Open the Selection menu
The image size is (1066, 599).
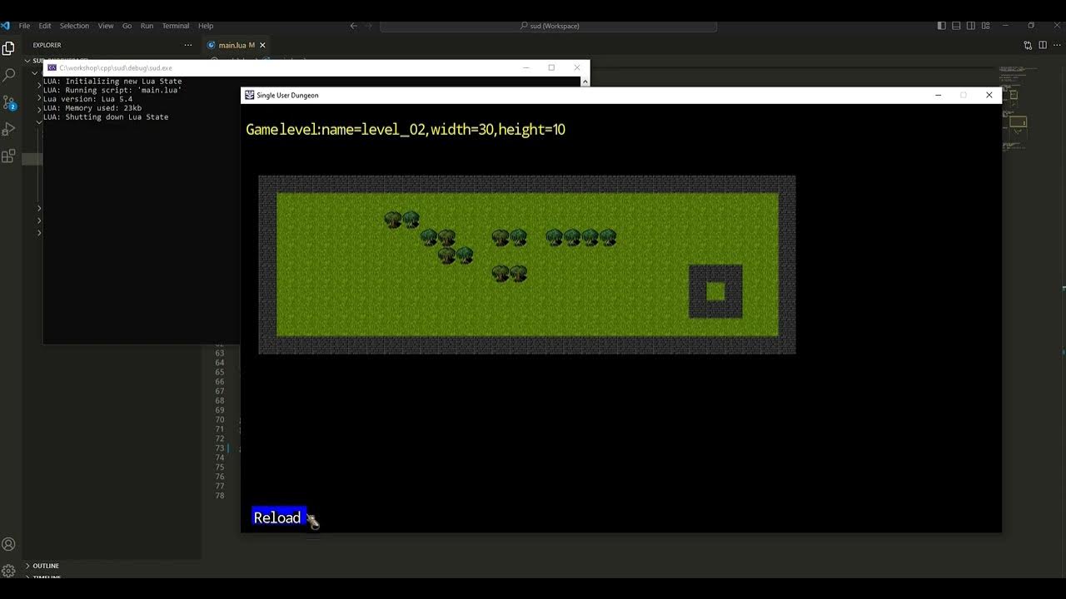click(74, 26)
